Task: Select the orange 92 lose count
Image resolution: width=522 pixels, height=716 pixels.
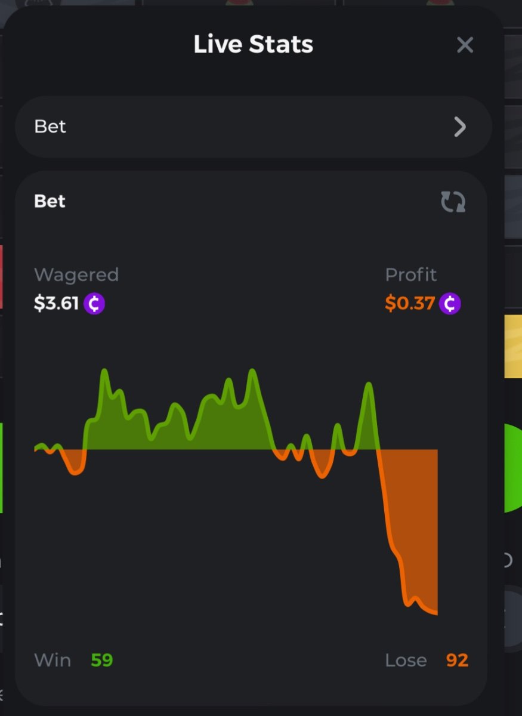Action: (x=457, y=661)
